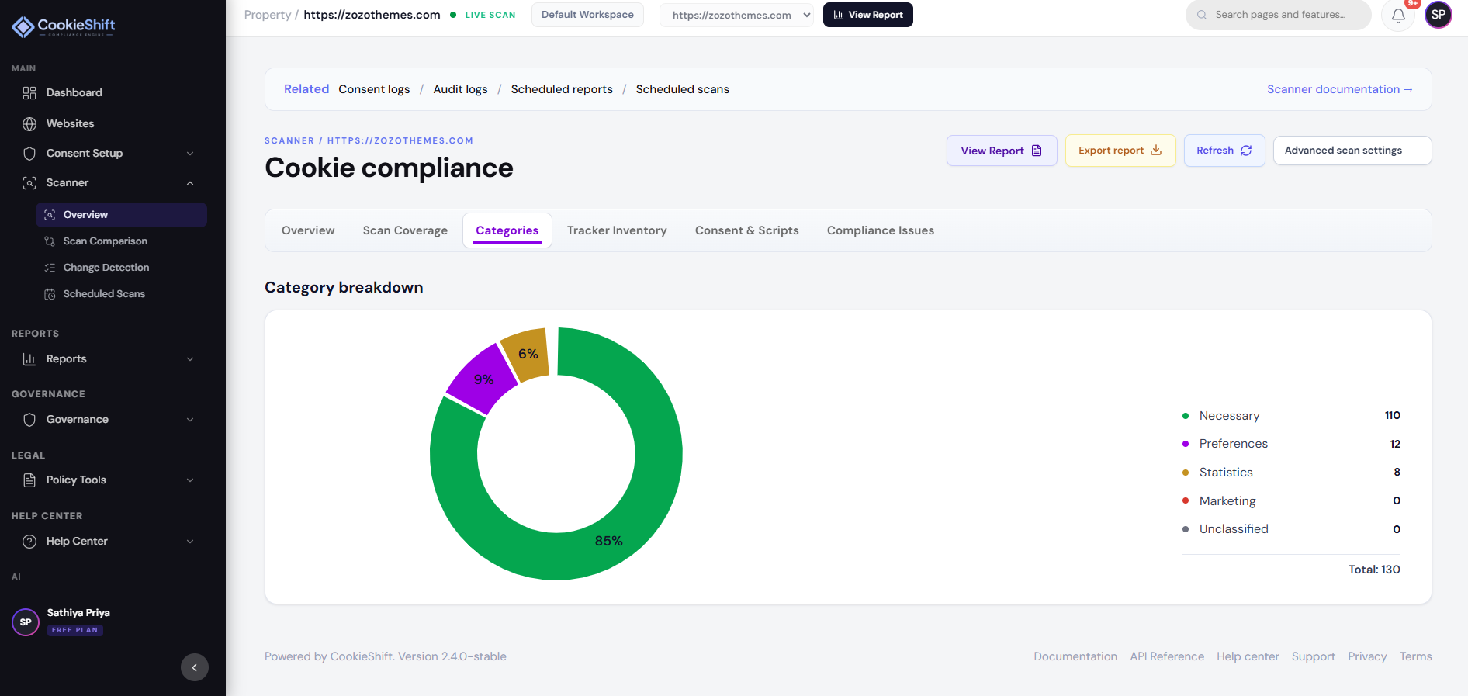Collapse the Scanner menu chevron
Image resolution: width=1468 pixels, height=696 pixels.
point(190,183)
